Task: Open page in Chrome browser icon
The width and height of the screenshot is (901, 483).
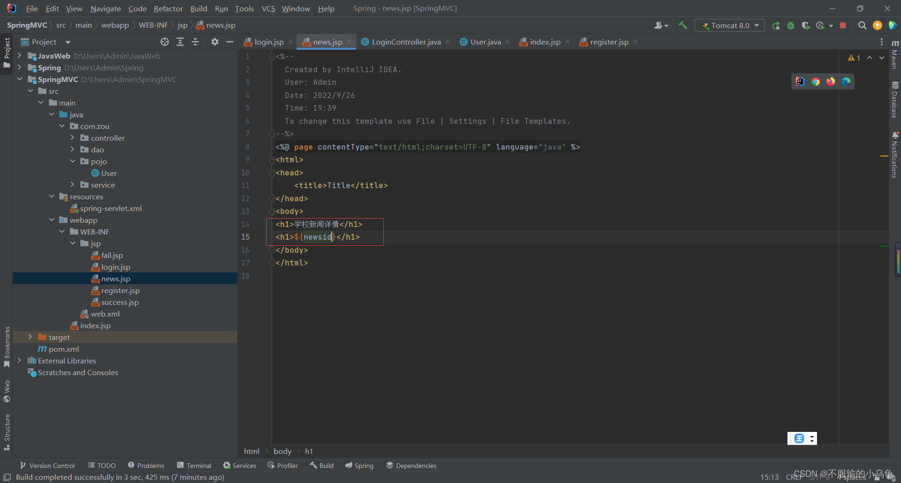Action: [816, 82]
